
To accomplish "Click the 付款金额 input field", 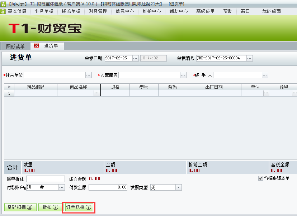I will coord(108,187).
